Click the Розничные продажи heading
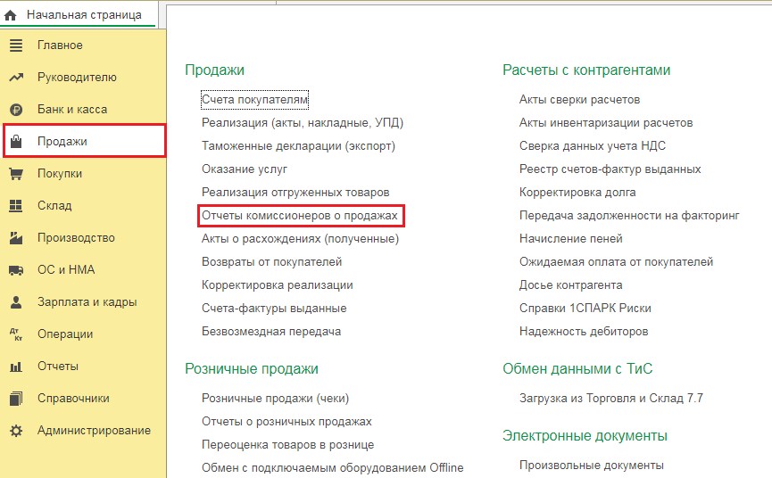 tap(252, 369)
